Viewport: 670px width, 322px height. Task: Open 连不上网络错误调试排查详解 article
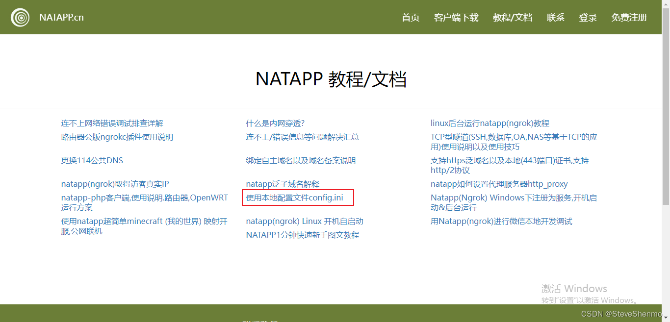(112, 124)
